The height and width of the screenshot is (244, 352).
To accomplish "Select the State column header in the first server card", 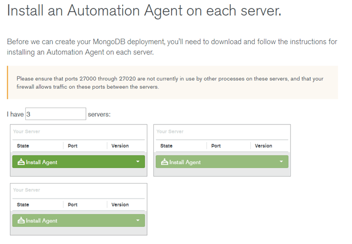I will click(23, 146).
